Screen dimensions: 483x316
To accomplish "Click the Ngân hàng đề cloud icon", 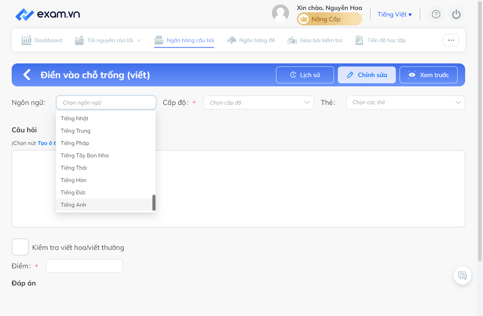I will click(x=231, y=40).
